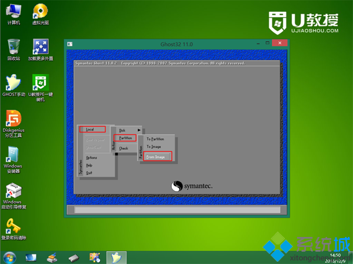Open the 虚拟光驱 desktop icon

point(41,14)
